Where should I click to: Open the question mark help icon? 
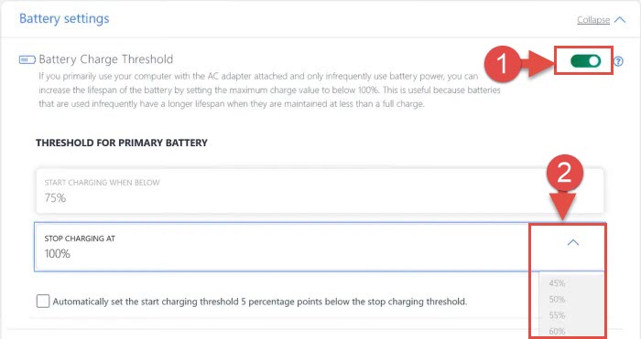pyautogui.click(x=618, y=61)
